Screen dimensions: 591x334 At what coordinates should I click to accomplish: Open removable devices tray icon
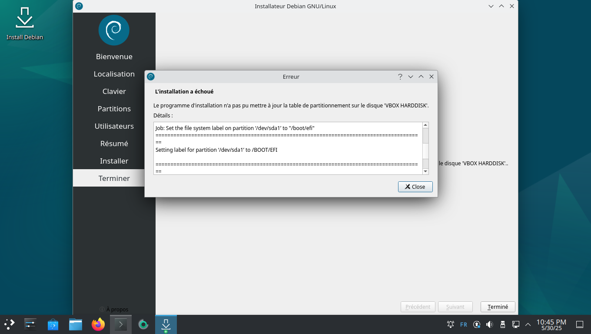click(x=503, y=324)
